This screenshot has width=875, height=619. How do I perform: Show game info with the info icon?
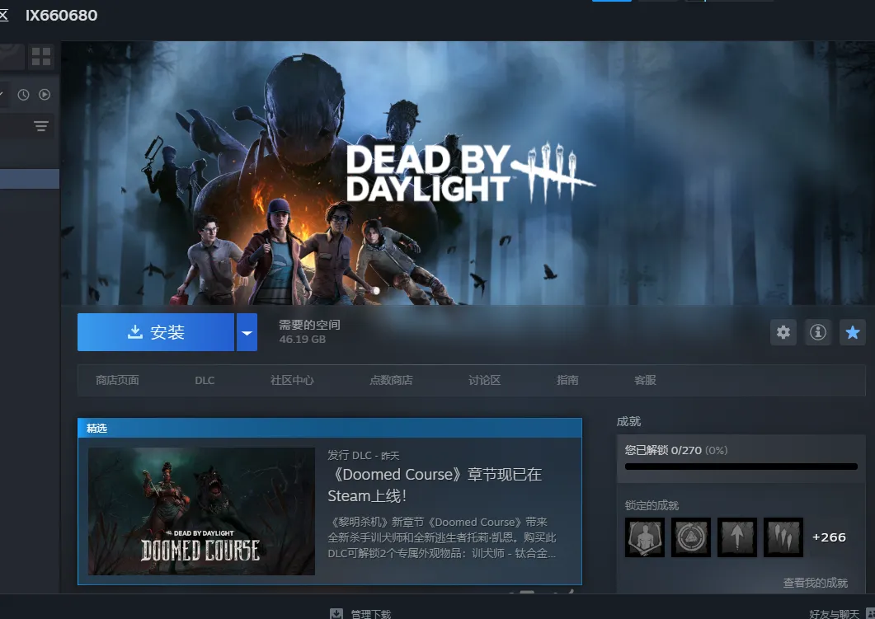pos(818,332)
